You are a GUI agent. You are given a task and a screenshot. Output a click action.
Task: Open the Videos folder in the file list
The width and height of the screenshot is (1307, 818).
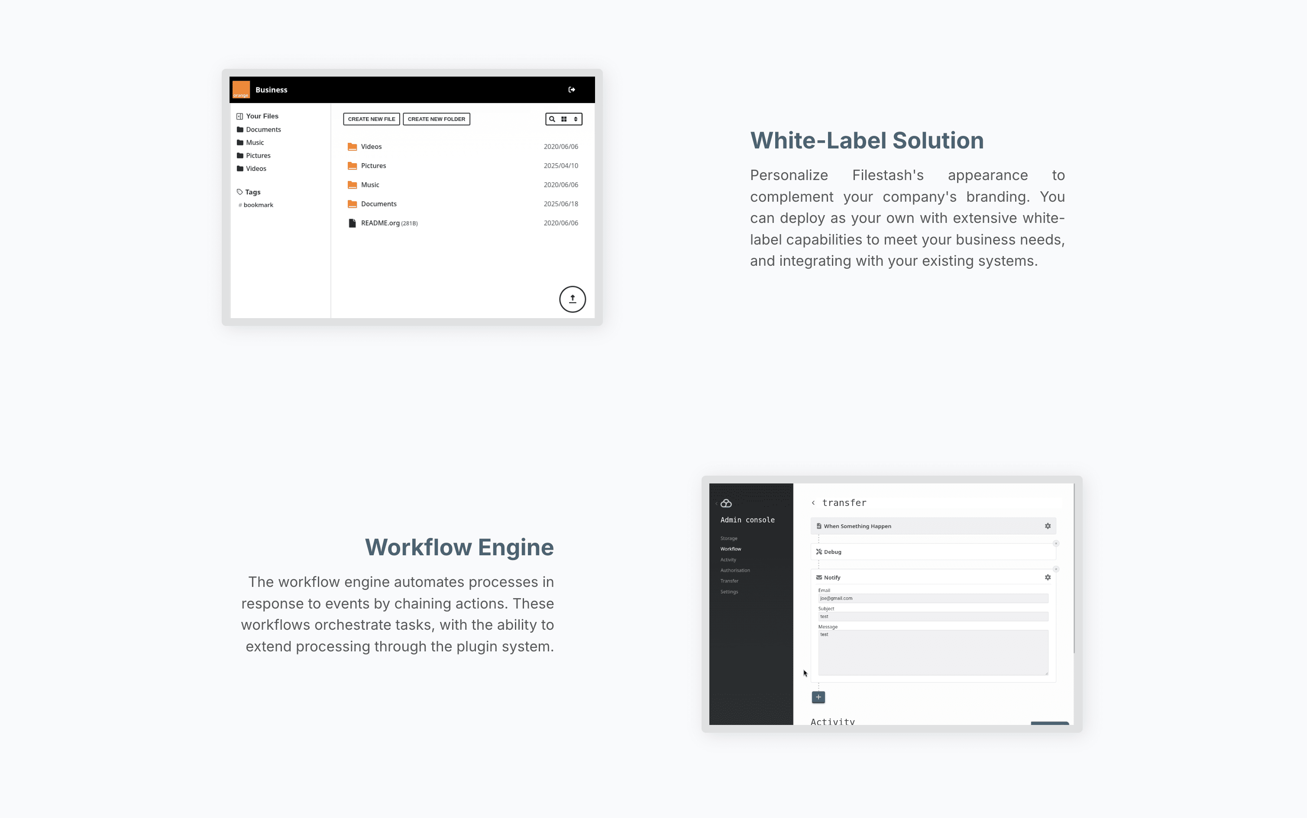click(463, 147)
